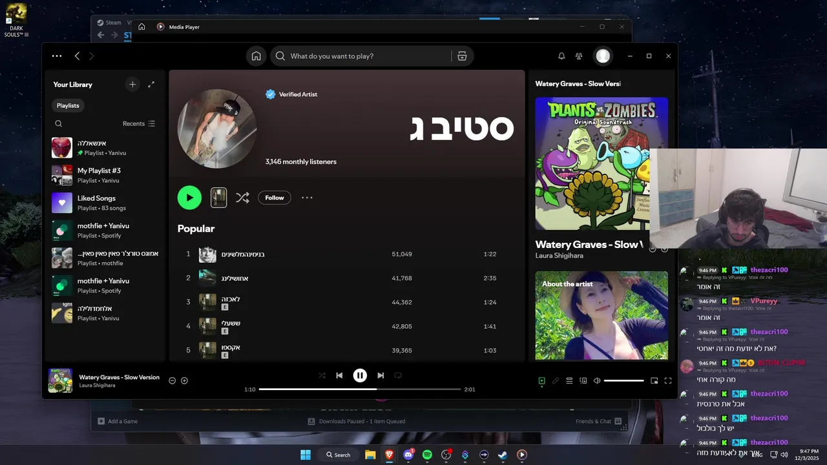Open the Browse icon in search bar

(462, 56)
